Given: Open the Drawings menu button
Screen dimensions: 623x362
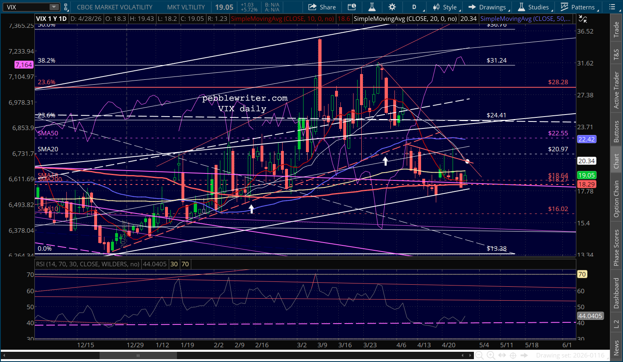Looking at the screenshot, I should (x=489, y=7).
